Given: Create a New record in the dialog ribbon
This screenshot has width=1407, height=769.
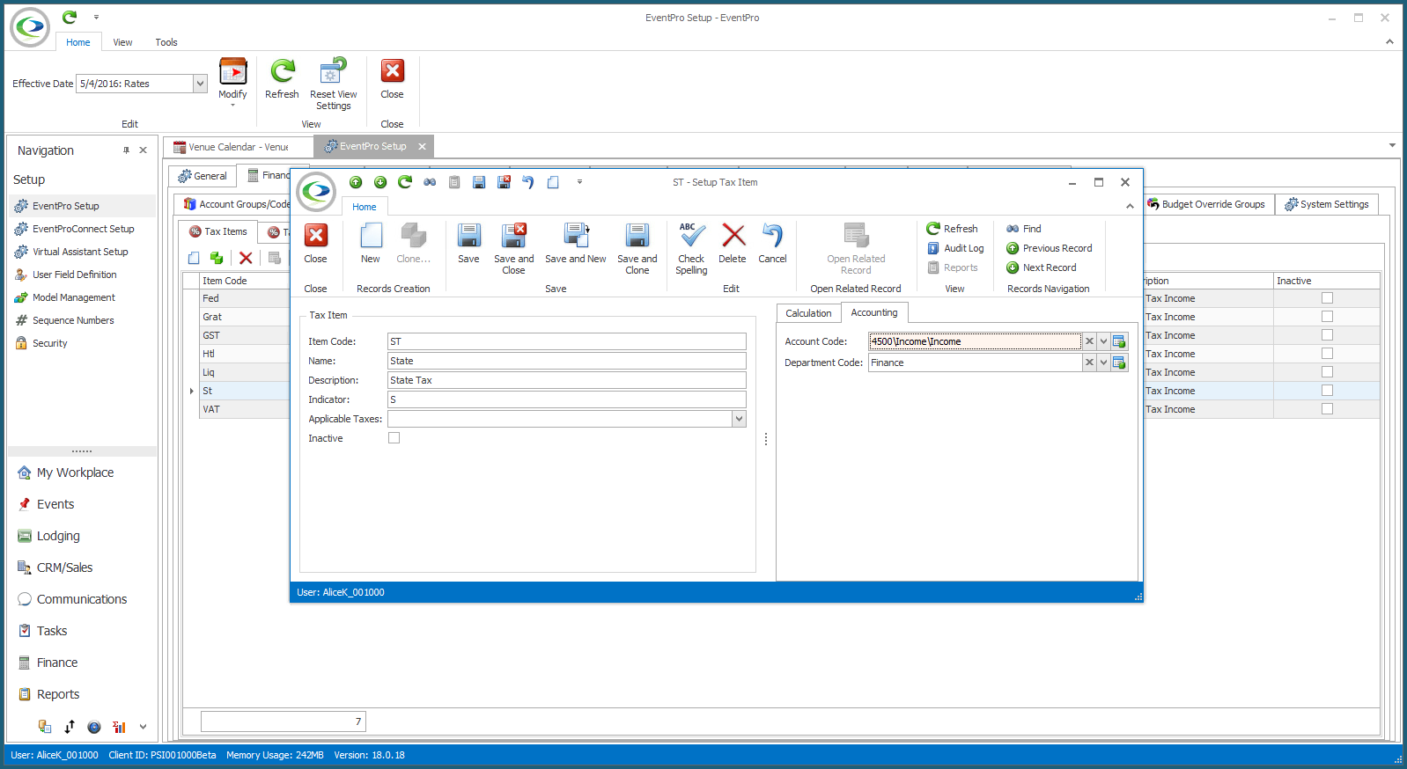Looking at the screenshot, I should [371, 243].
